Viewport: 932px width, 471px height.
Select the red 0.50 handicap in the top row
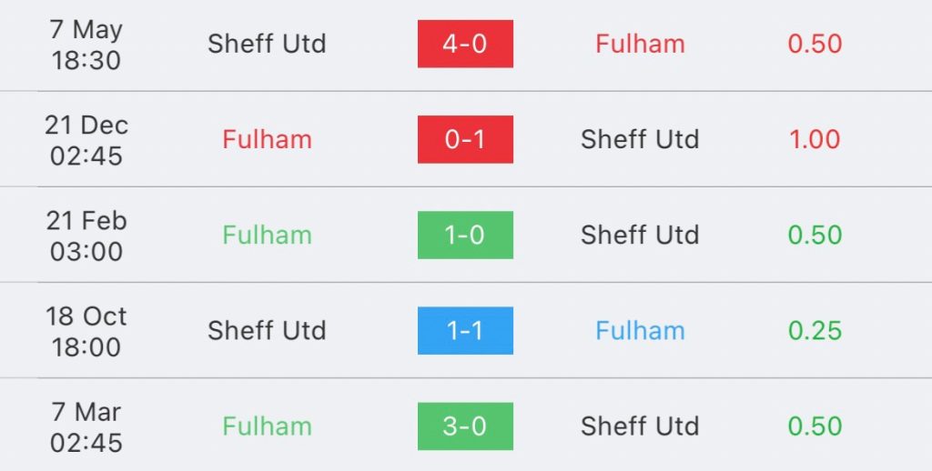click(815, 44)
